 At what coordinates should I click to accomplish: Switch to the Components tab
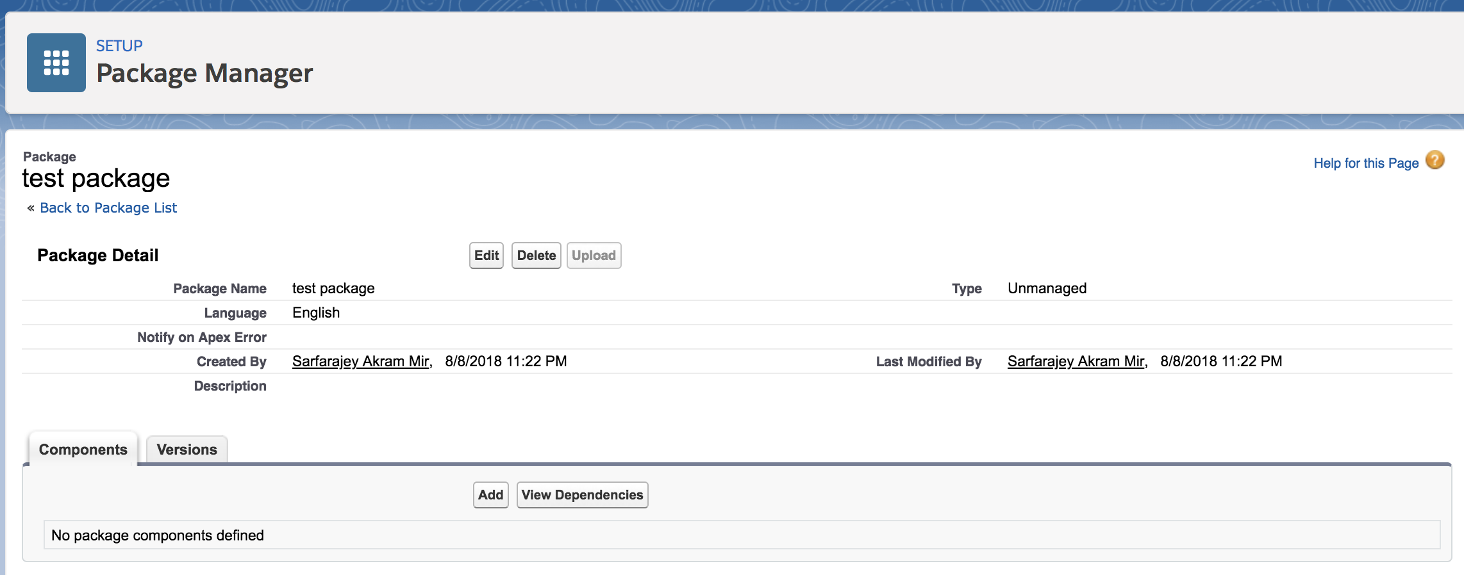pos(83,449)
